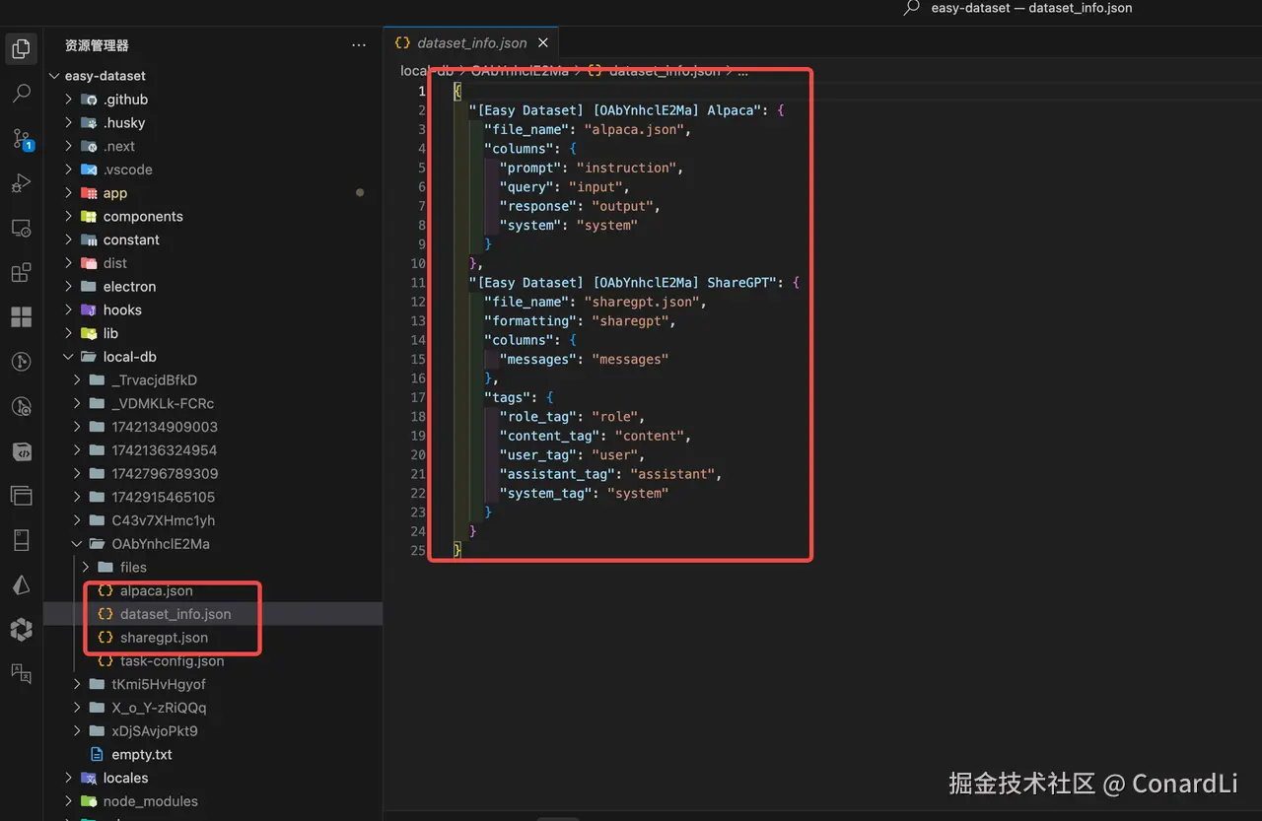1262x821 pixels.
Task: Expand the .husky folder chevron
Action: pos(68,123)
